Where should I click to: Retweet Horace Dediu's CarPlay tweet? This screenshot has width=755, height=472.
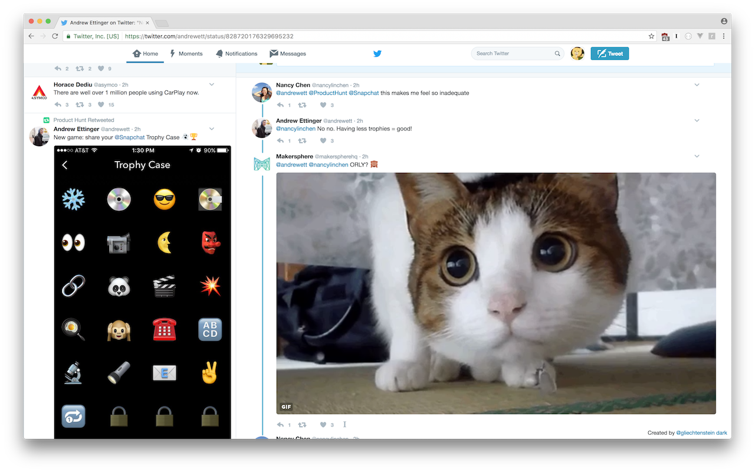[x=80, y=104]
